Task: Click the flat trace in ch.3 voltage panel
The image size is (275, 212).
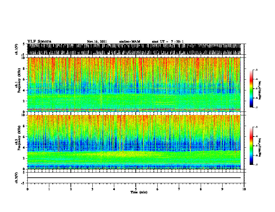Action: [x=134, y=178]
